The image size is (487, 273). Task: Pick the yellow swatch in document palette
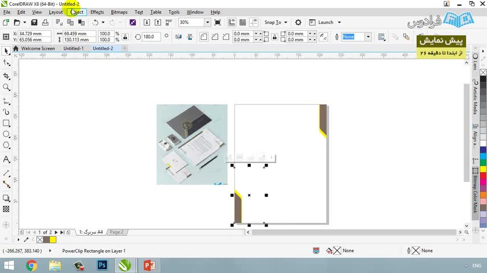tap(53, 239)
